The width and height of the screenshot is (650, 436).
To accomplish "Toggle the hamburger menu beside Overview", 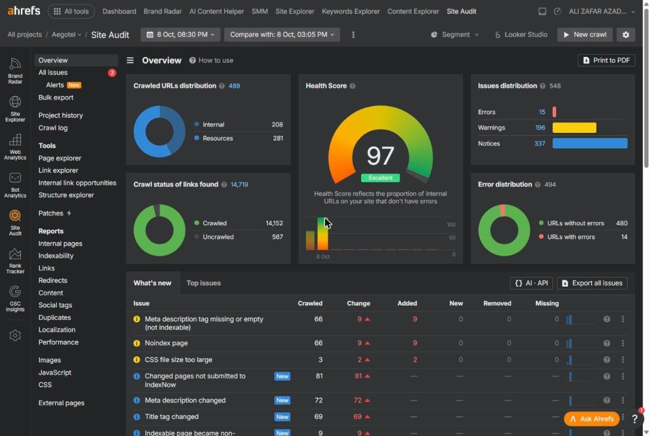I will pos(130,60).
